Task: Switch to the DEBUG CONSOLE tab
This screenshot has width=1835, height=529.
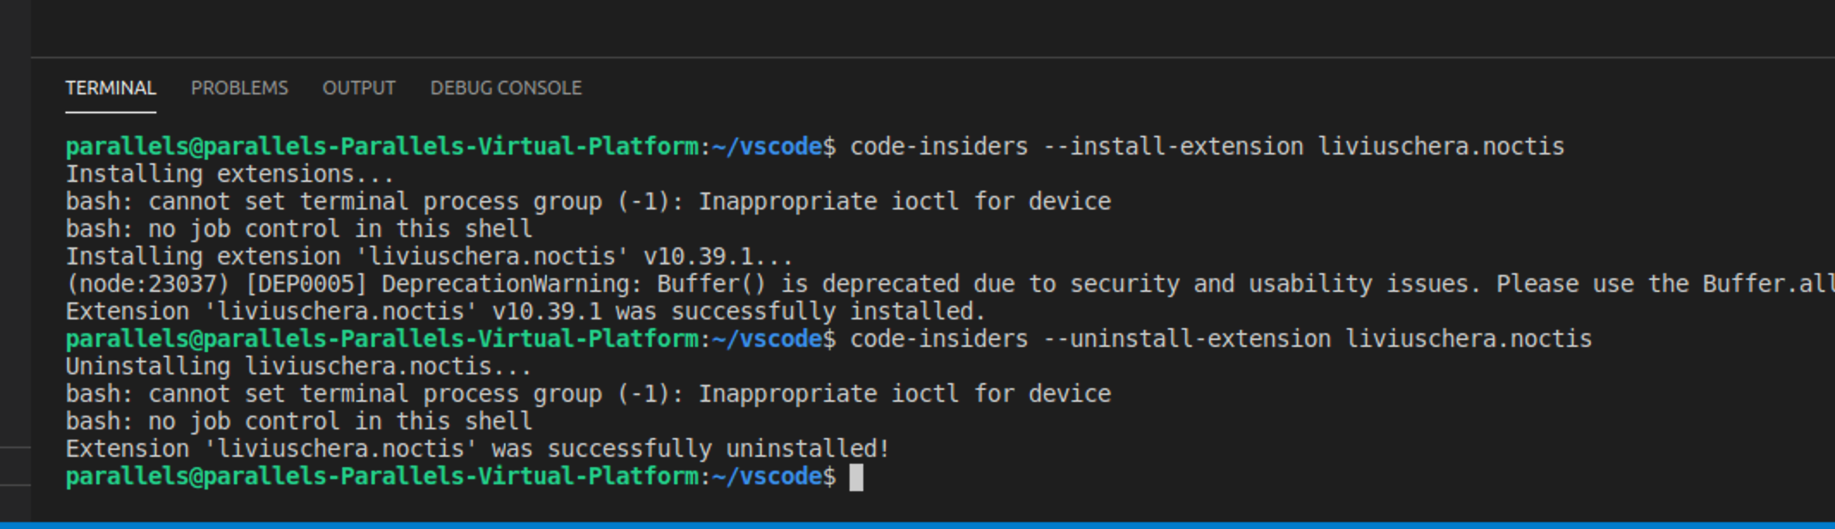Action: coord(506,87)
